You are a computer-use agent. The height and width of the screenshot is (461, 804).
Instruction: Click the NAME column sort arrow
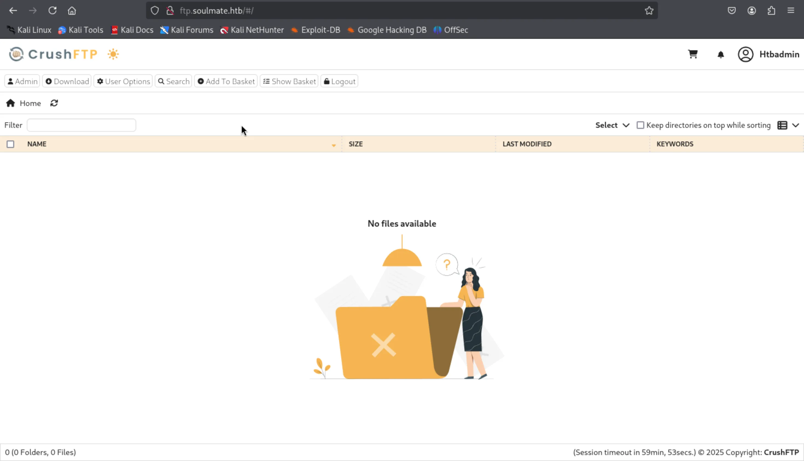tap(334, 145)
